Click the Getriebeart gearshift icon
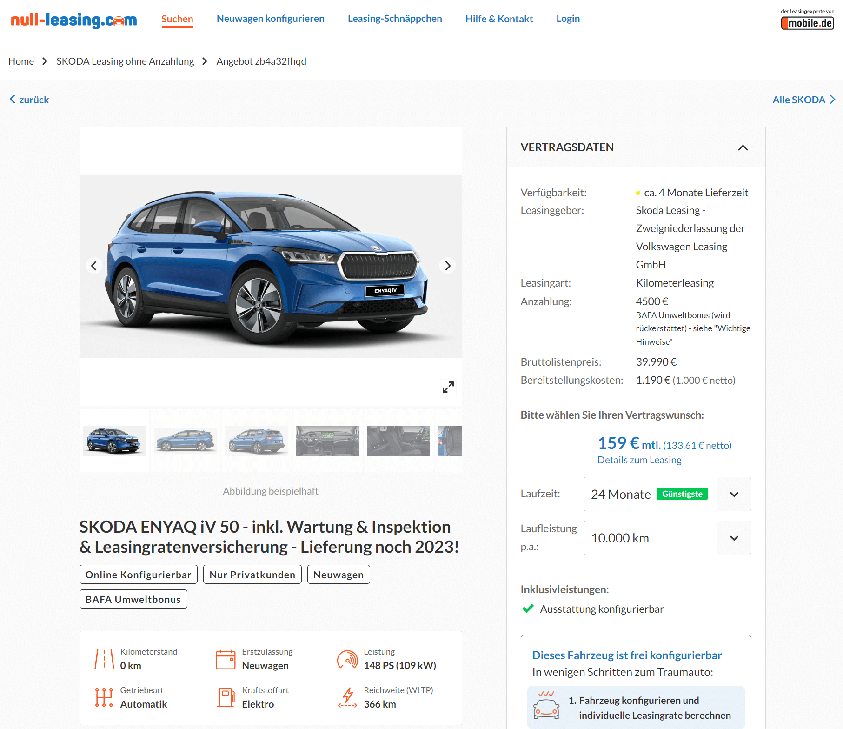 (x=105, y=697)
